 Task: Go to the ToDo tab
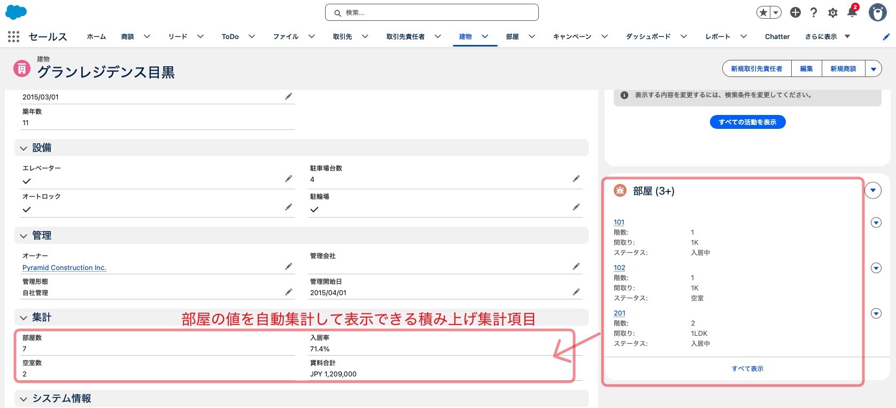[230, 36]
